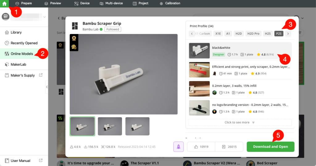Select the H2D printer filter

point(238,33)
